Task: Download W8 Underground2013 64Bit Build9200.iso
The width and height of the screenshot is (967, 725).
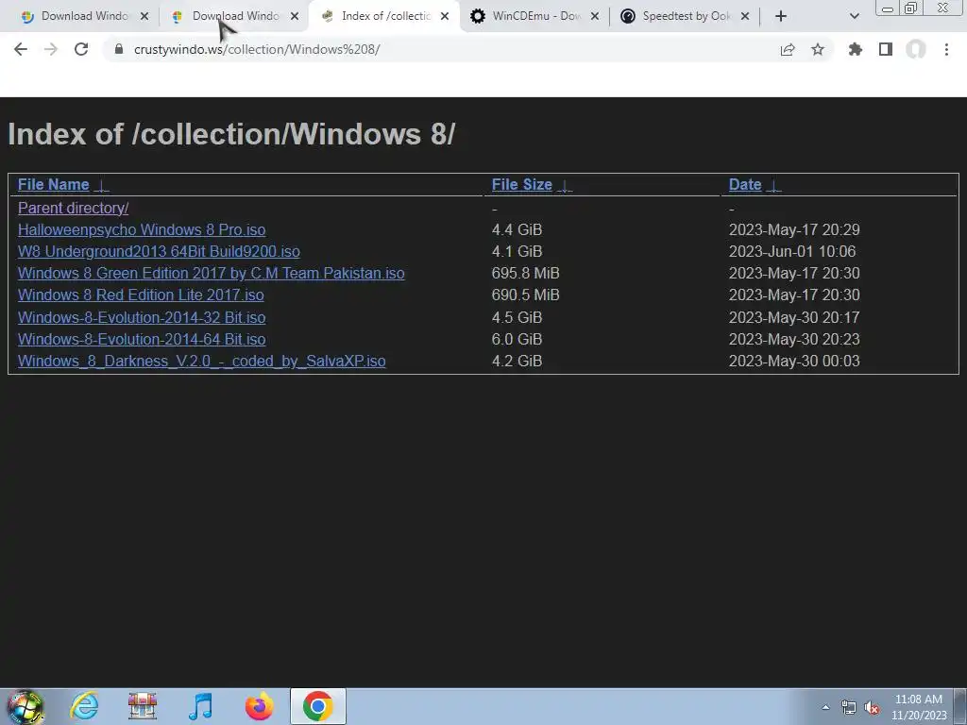Action: 159,251
